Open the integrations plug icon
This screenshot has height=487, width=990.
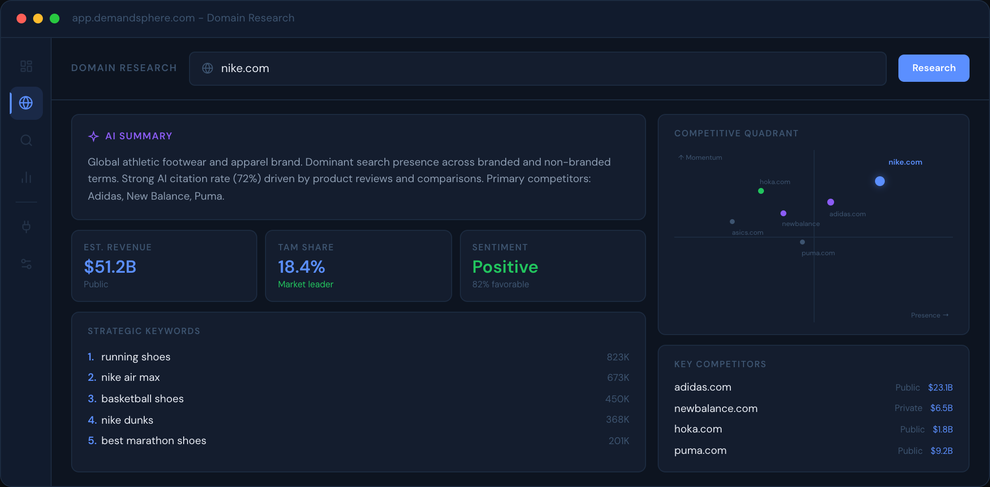pyautogui.click(x=26, y=226)
